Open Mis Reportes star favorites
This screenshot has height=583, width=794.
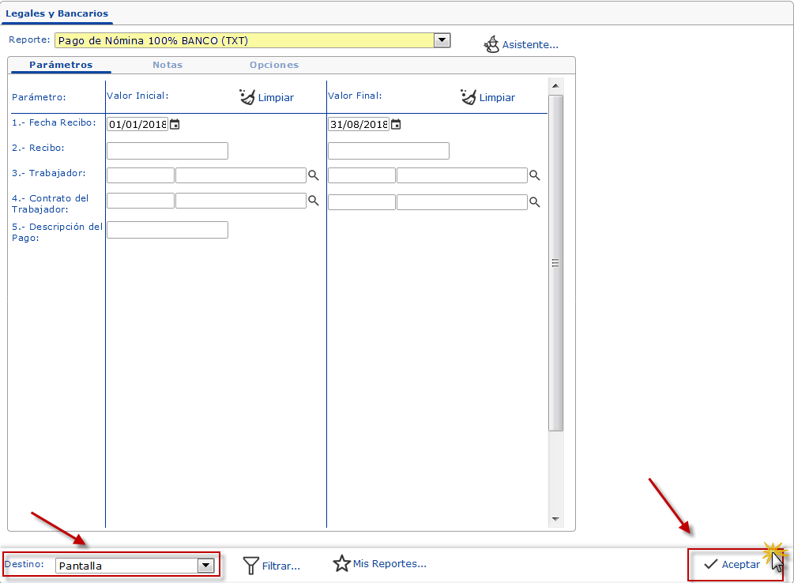341,563
